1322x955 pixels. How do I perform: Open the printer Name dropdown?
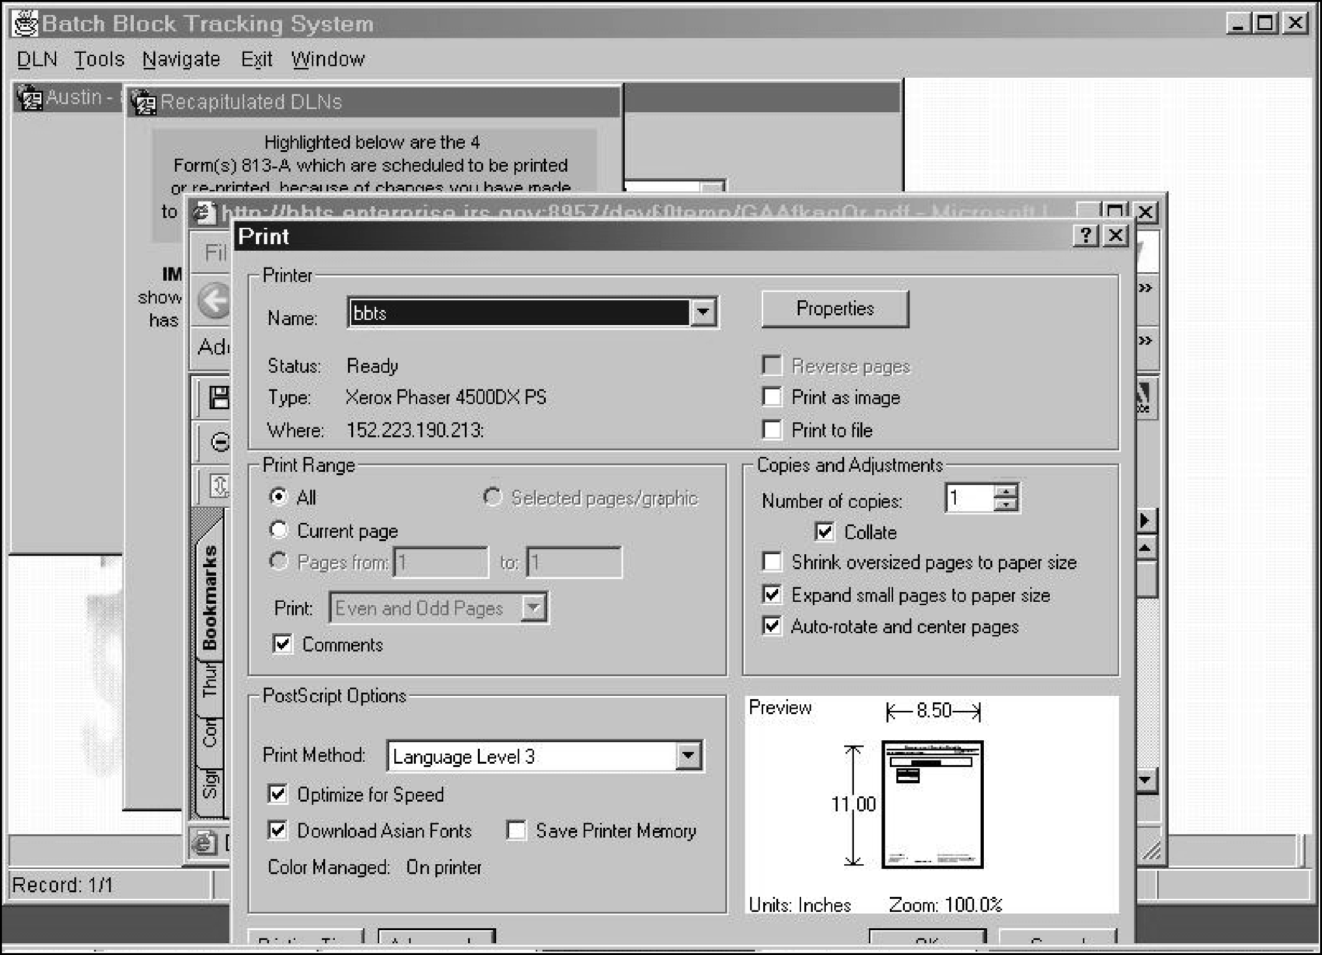tap(703, 312)
